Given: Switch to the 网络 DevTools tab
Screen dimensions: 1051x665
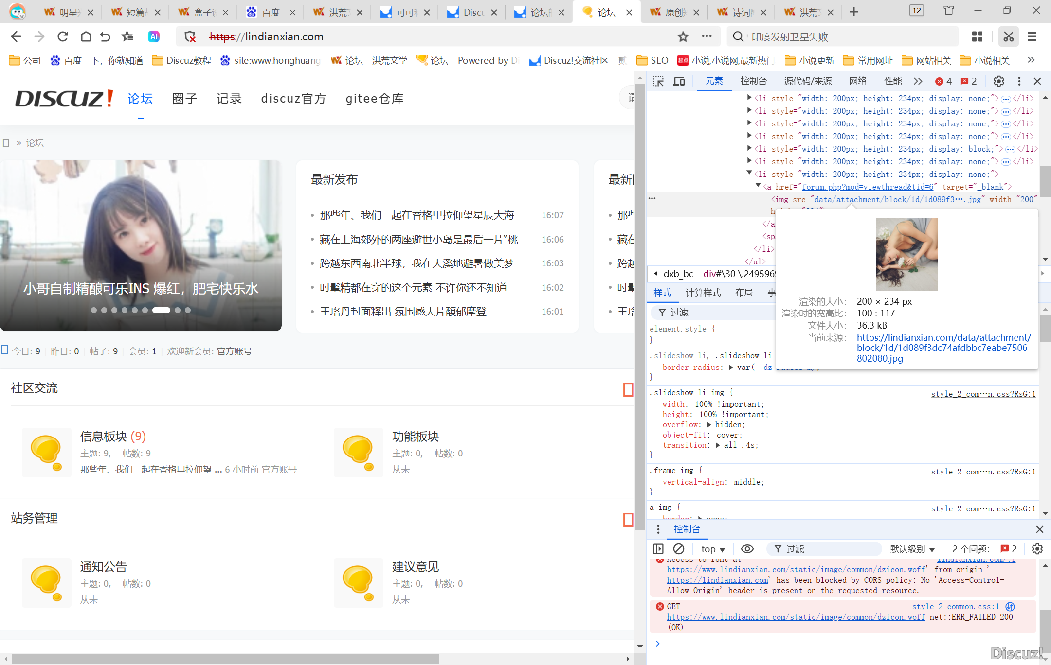Looking at the screenshot, I should coord(858,81).
